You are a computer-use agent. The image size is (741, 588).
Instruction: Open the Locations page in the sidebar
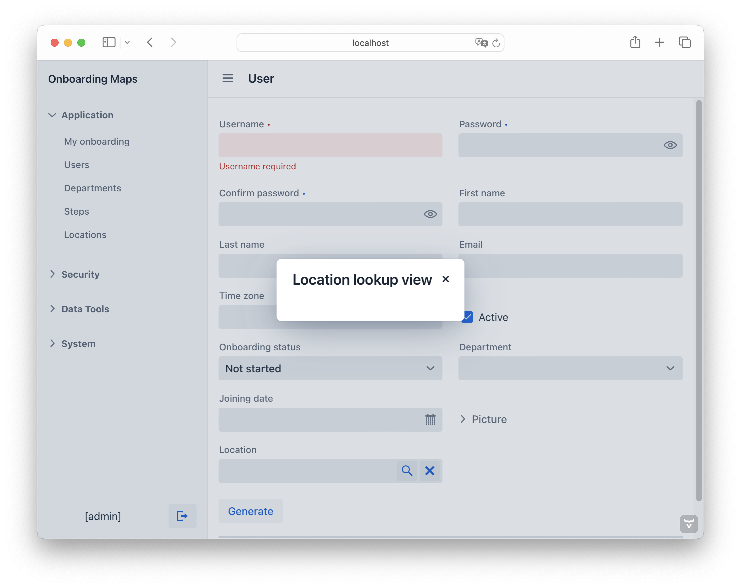tap(85, 235)
